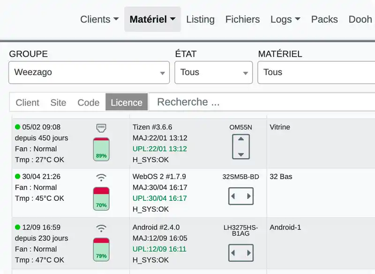Click the 79% progress gauge in Android row

pyautogui.click(x=101, y=249)
